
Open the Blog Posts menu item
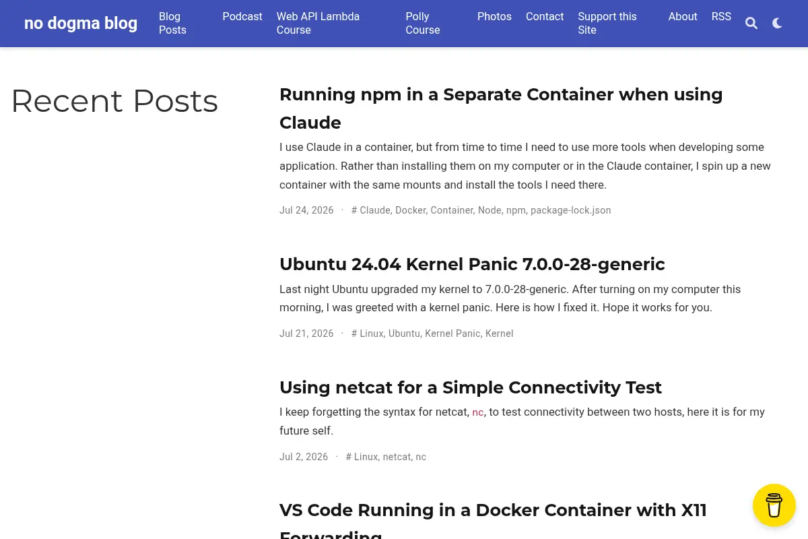tap(172, 23)
